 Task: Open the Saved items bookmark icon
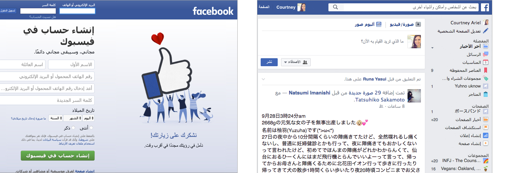tap(486, 70)
